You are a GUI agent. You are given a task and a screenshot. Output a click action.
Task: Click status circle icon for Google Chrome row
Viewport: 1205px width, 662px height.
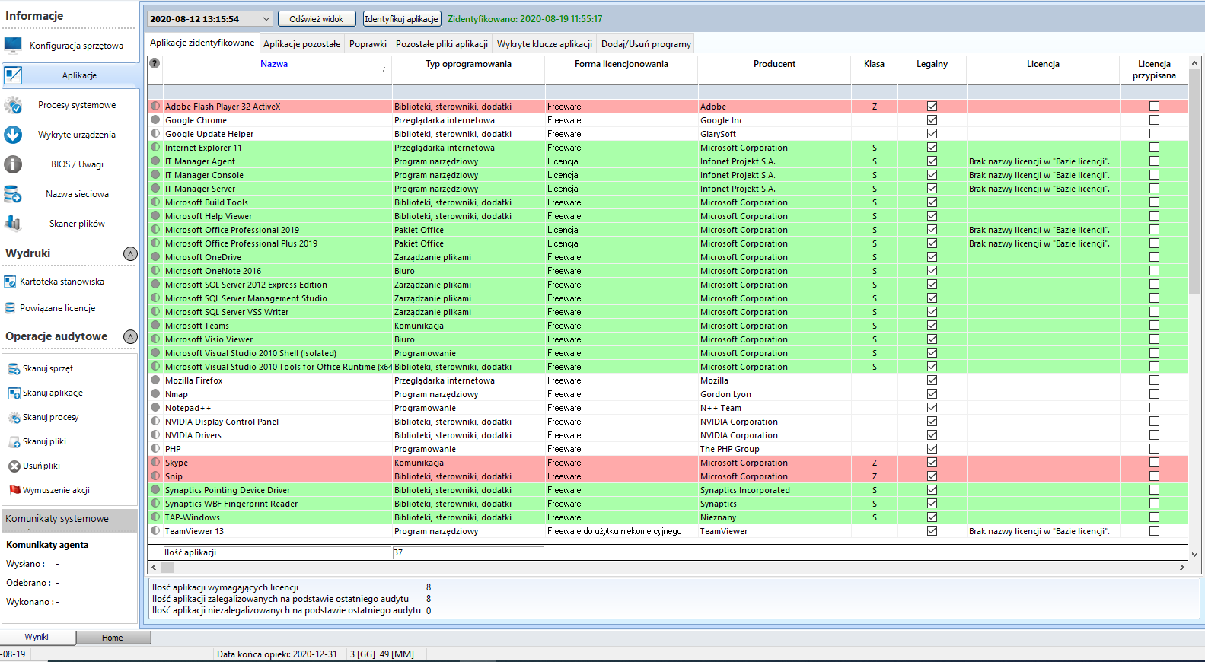(x=155, y=120)
